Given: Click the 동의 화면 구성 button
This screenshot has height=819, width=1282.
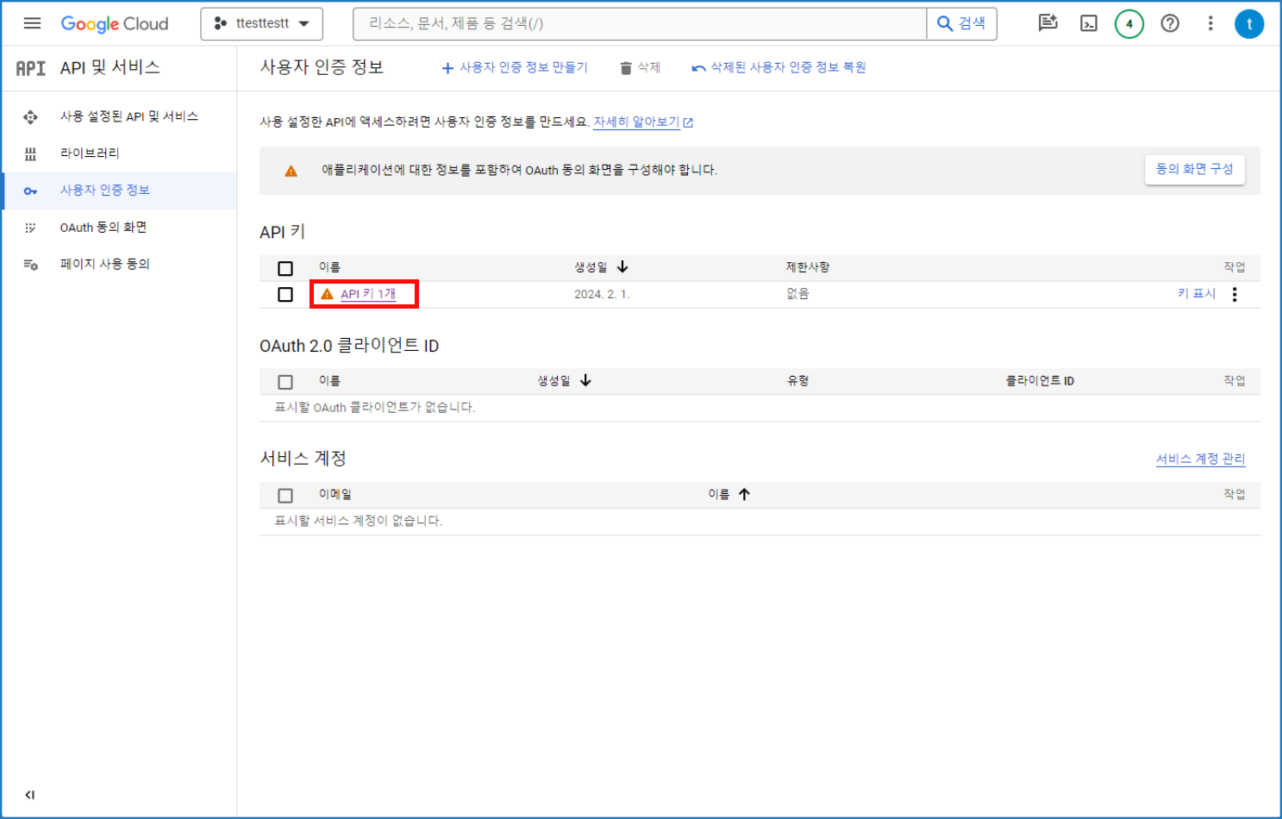Looking at the screenshot, I should (x=1194, y=169).
